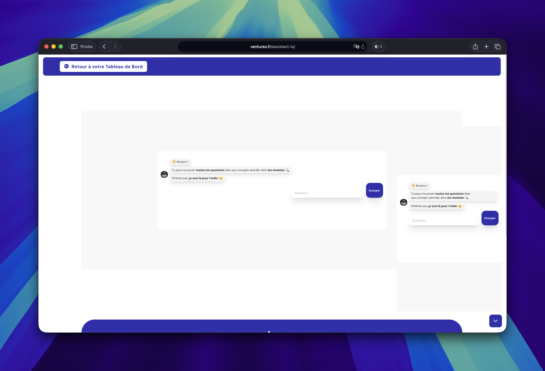Open the page translate icon
The height and width of the screenshot is (371, 545).
(356, 46)
